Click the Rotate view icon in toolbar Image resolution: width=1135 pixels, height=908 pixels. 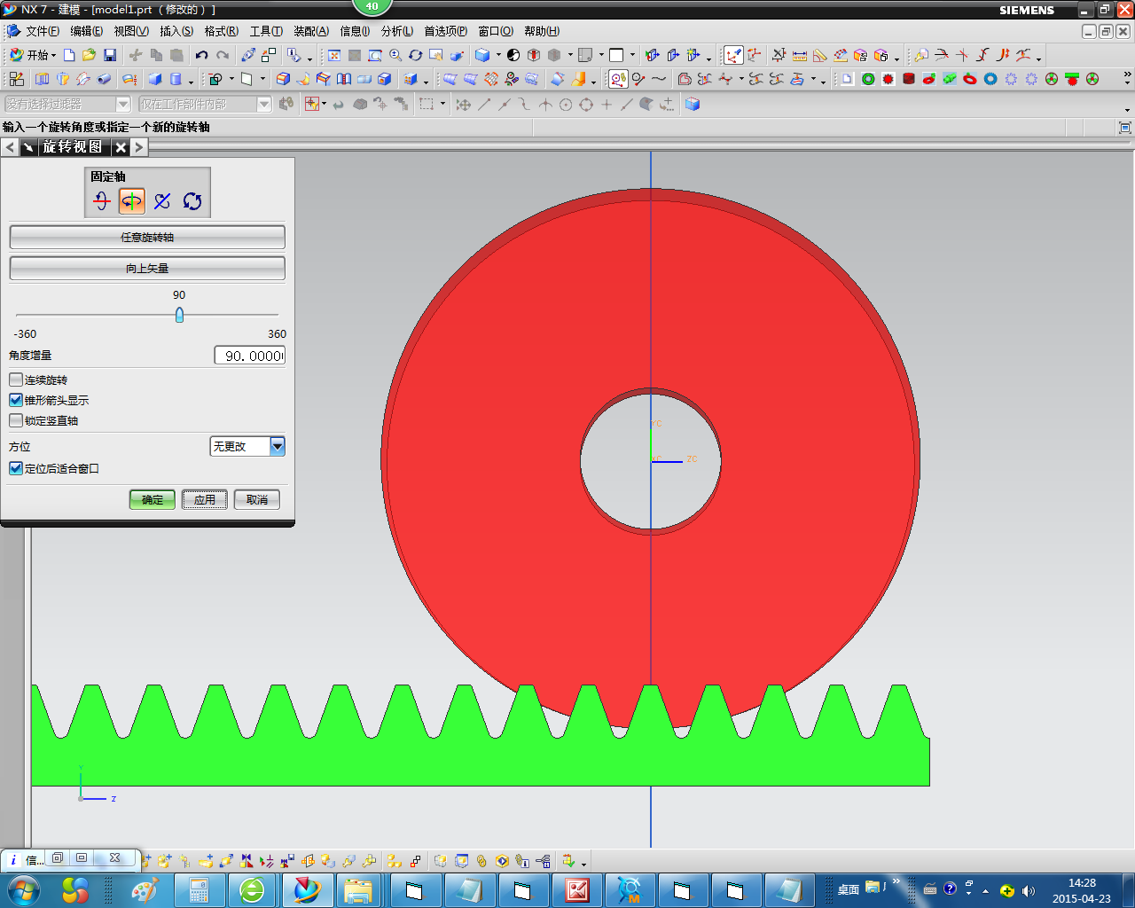coord(416,55)
